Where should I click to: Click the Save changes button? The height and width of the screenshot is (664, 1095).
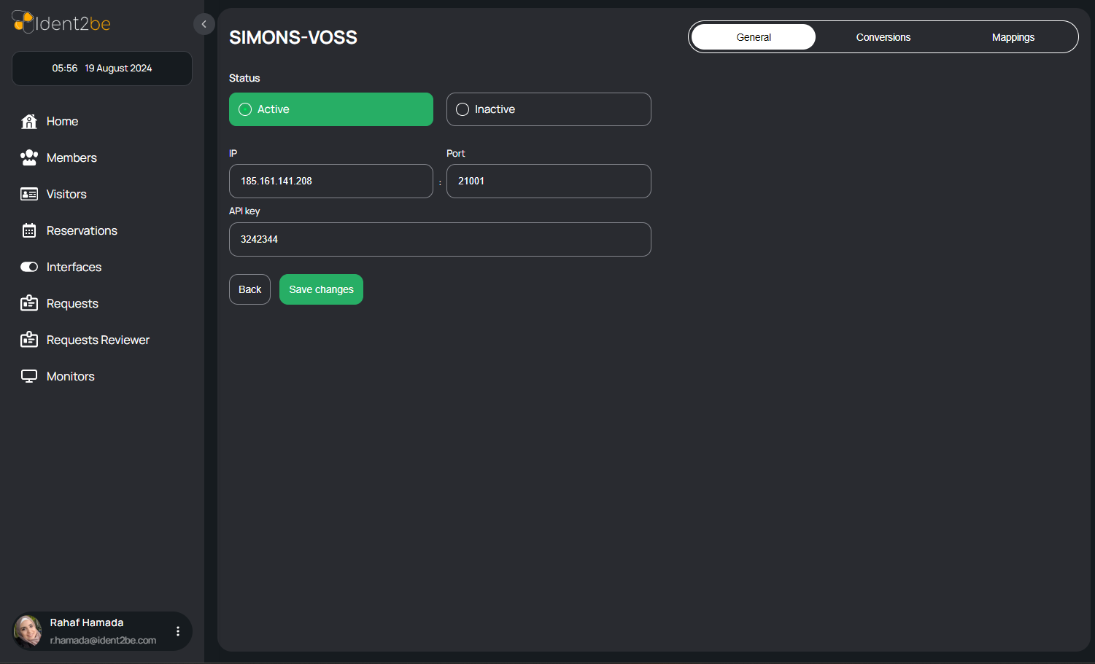click(321, 289)
